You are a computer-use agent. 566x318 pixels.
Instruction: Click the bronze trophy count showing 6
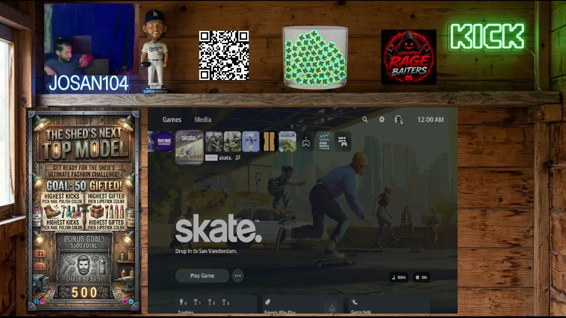[x=226, y=302]
